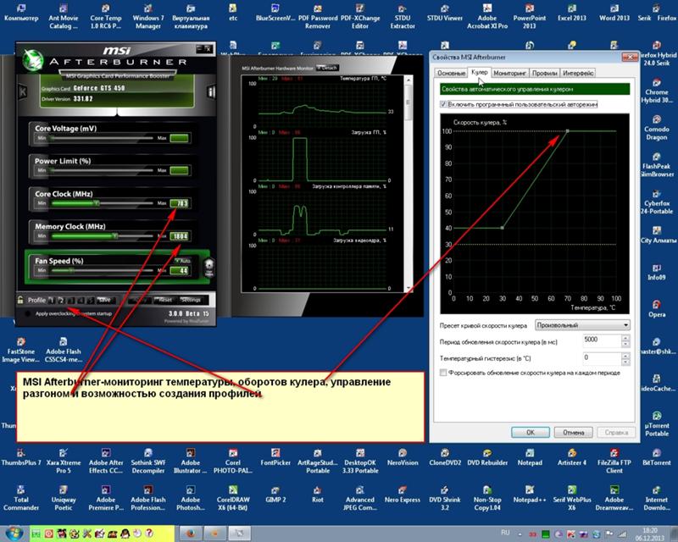Show hidden system tray icons
The height and width of the screenshot is (542, 678).
click(520, 534)
